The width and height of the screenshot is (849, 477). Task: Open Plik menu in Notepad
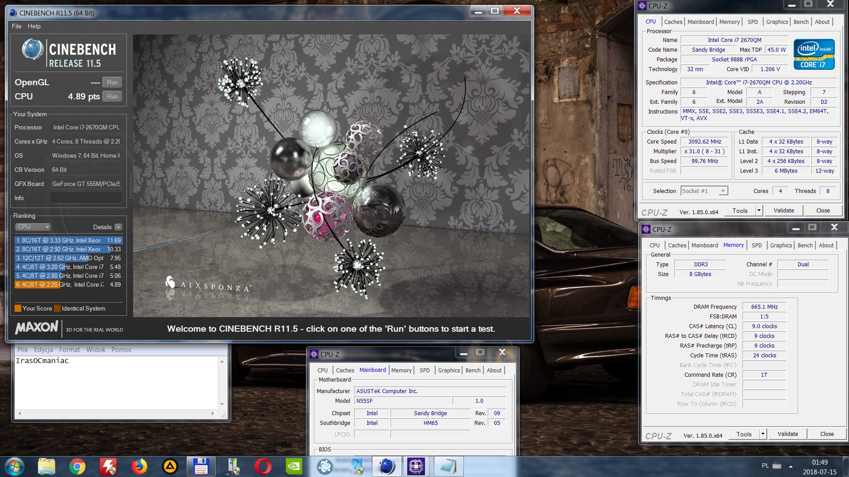pos(23,350)
